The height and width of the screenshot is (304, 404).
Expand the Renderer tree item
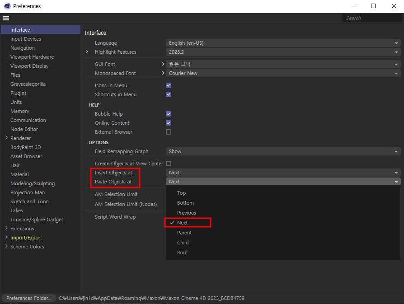pos(6,138)
